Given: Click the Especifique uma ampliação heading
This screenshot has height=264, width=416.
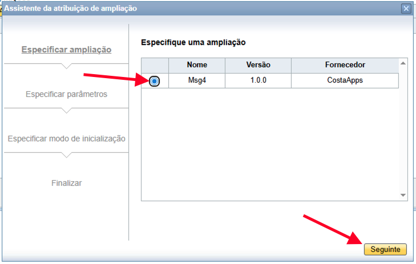Looking at the screenshot, I should pos(193,43).
